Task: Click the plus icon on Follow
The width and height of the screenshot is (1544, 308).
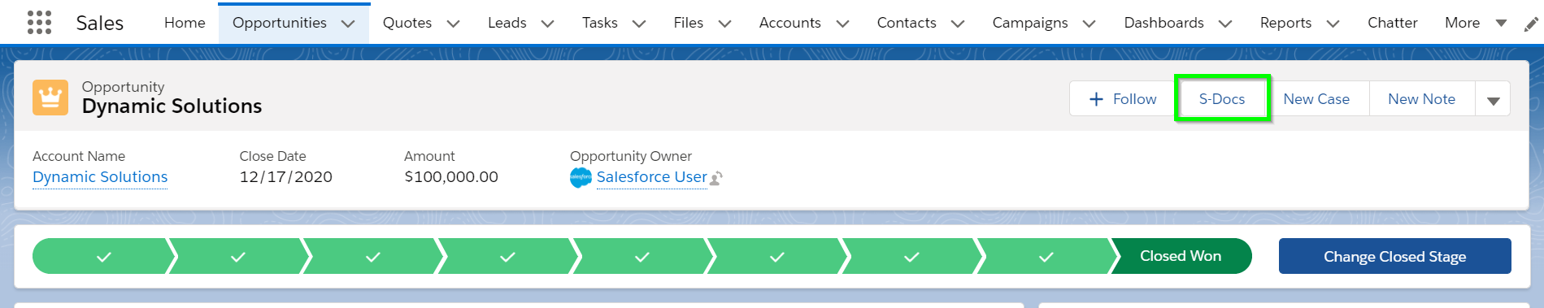Action: [x=1096, y=99]
